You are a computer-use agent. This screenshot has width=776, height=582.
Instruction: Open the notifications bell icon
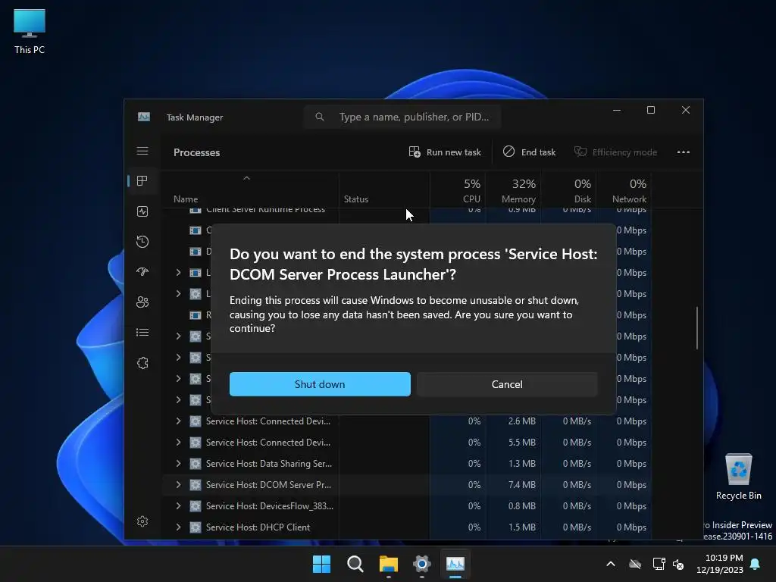coord(756,564)
